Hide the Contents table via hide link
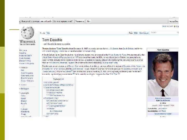The image size is (187, 140). 62,79
